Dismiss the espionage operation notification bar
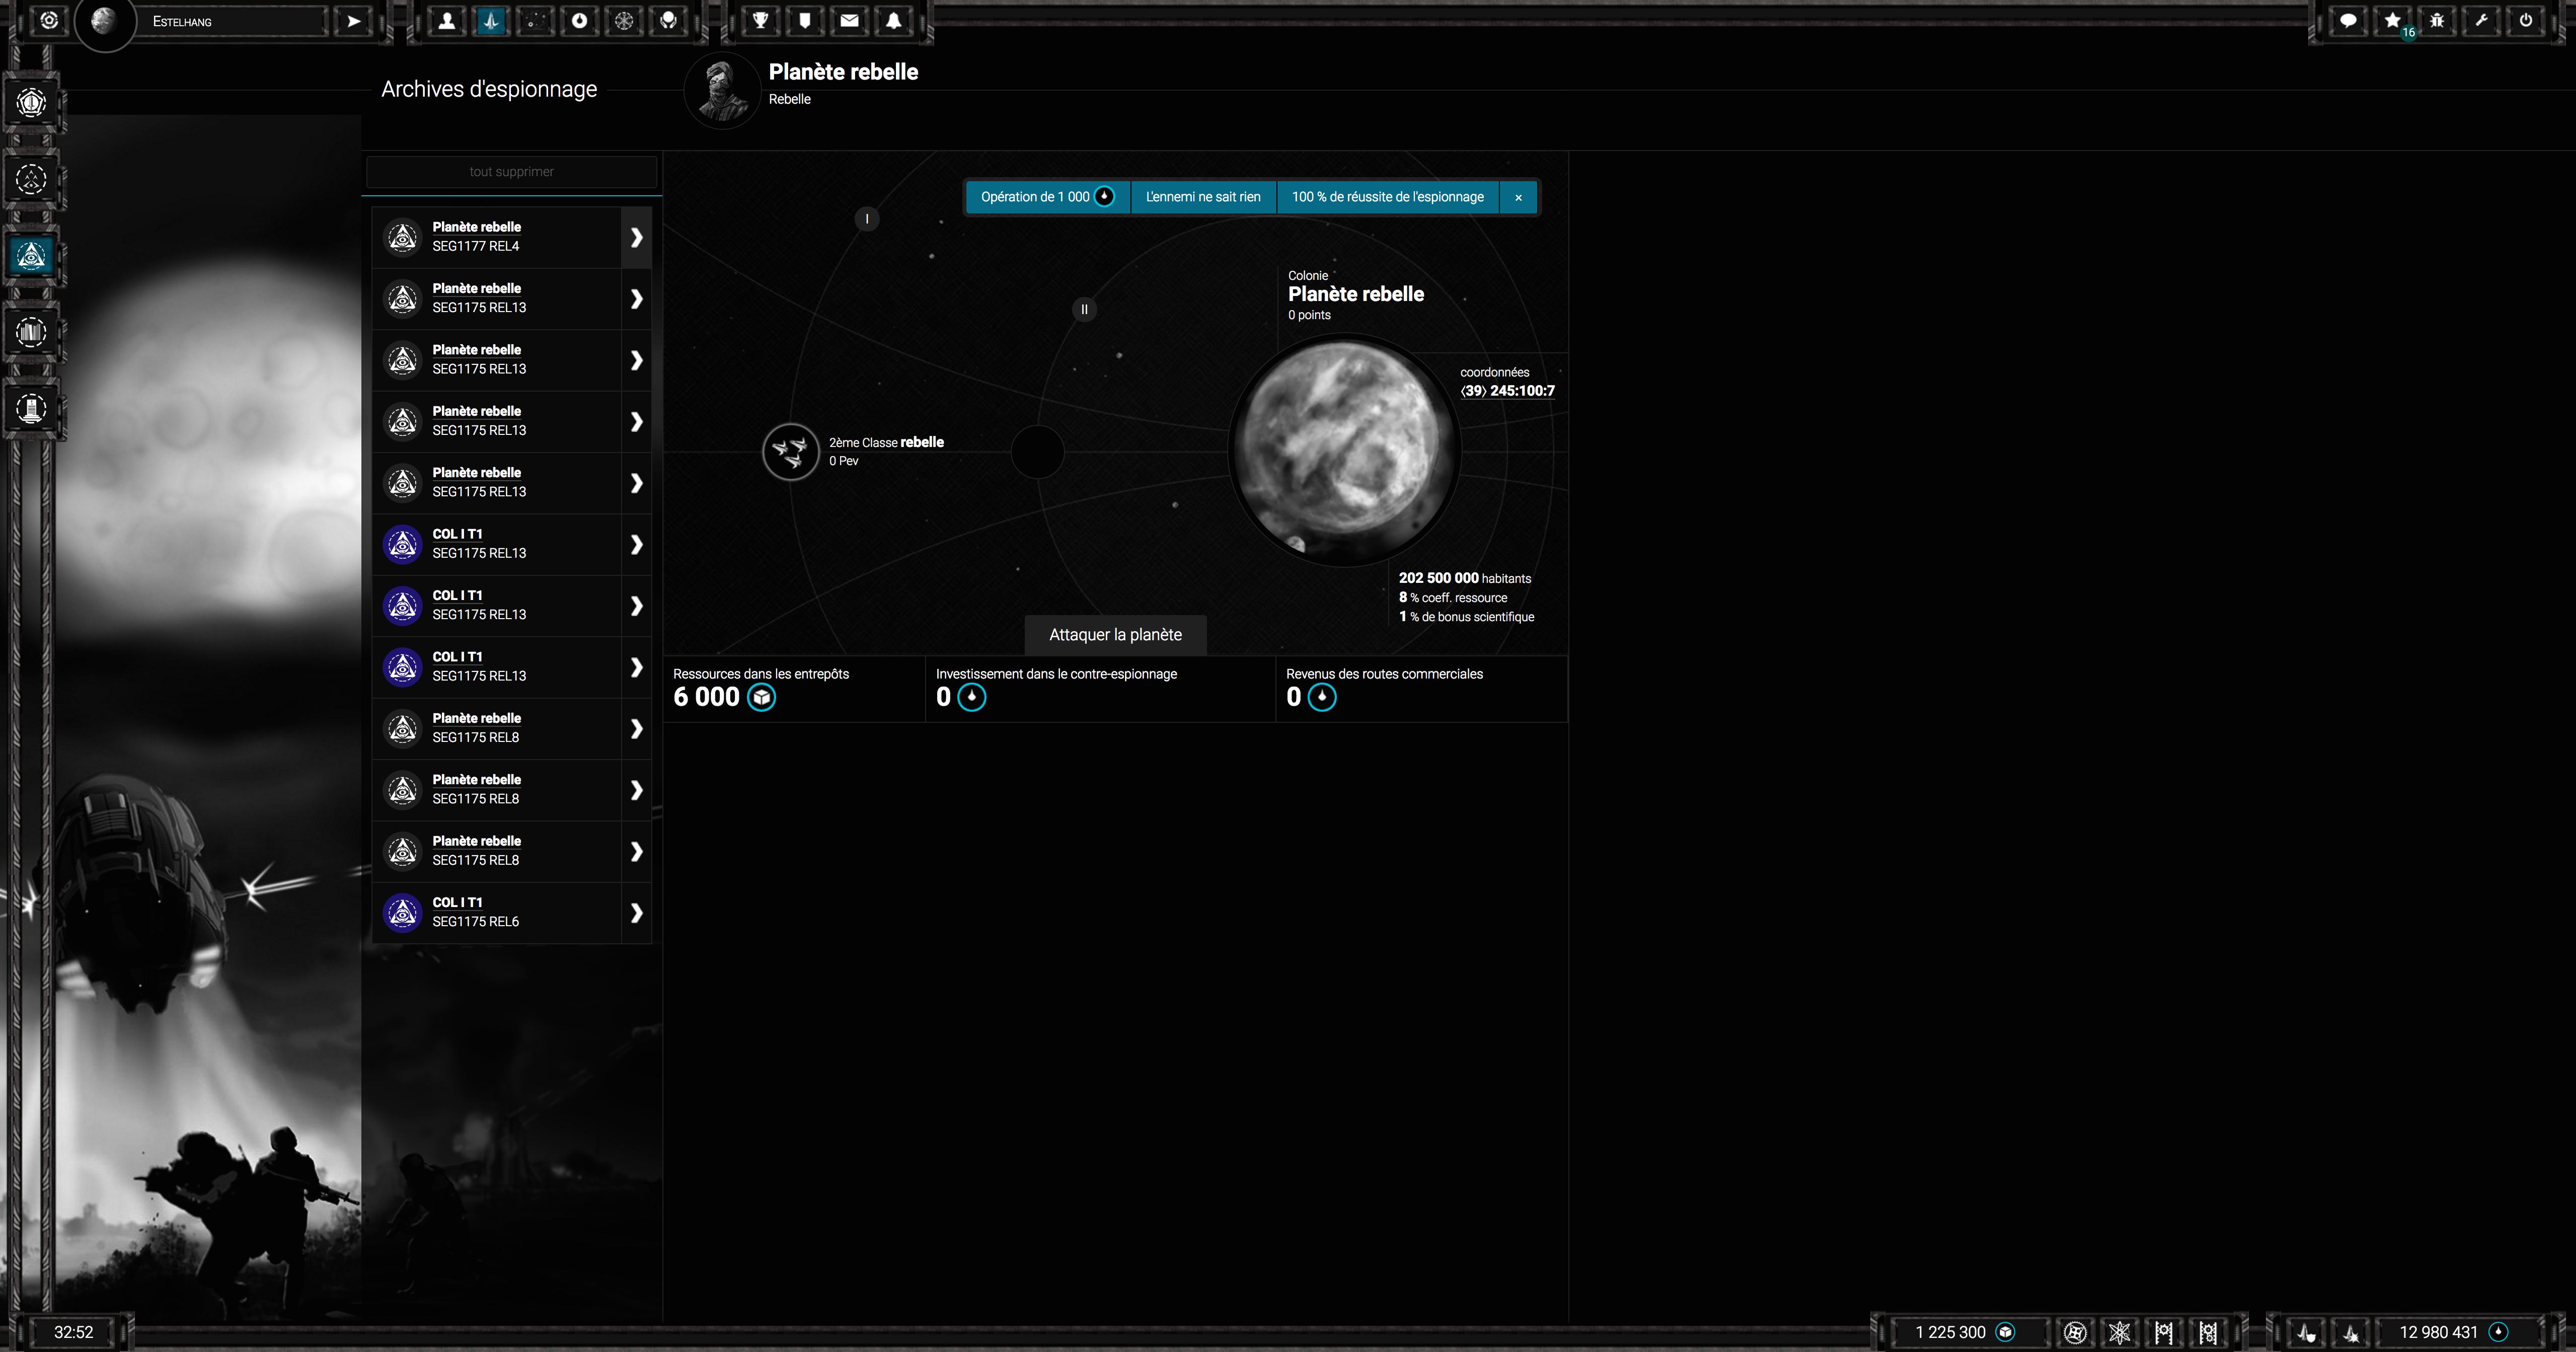The height and width of the screenshot is (1352, 2576). [1518, 197]
